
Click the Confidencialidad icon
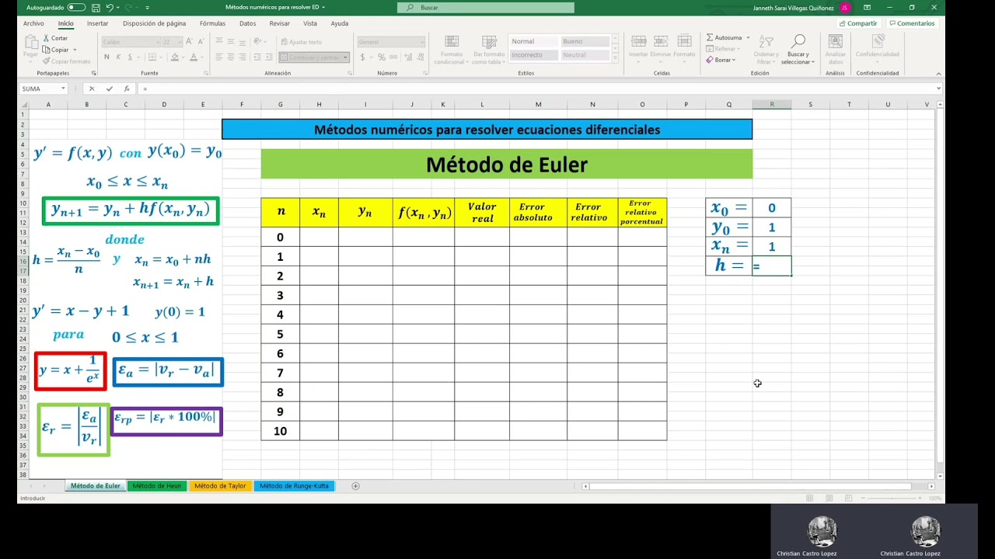coord(878,42)
